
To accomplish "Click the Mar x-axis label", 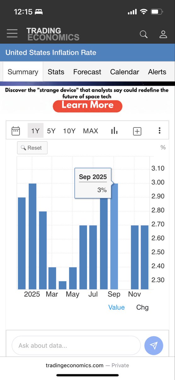I will coord(52,294).
